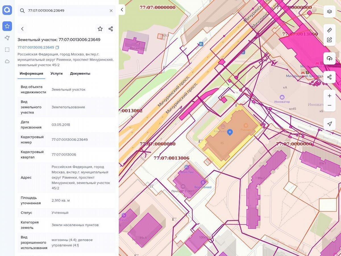Click the cloud upload button on map
This screenshot has height=256, width=341.
click(329, 58)
